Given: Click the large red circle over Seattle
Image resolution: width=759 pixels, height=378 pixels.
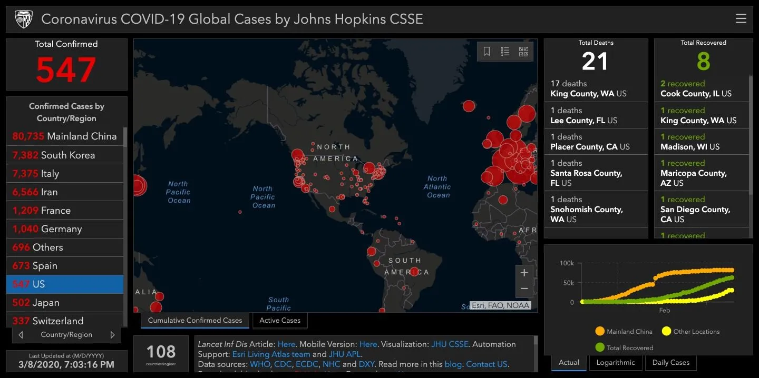Looking at the screenshot, I should pyautogui.click(x=297, y=155).
